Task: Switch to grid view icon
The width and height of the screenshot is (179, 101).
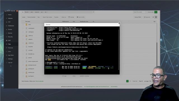Action: [156, 17]
